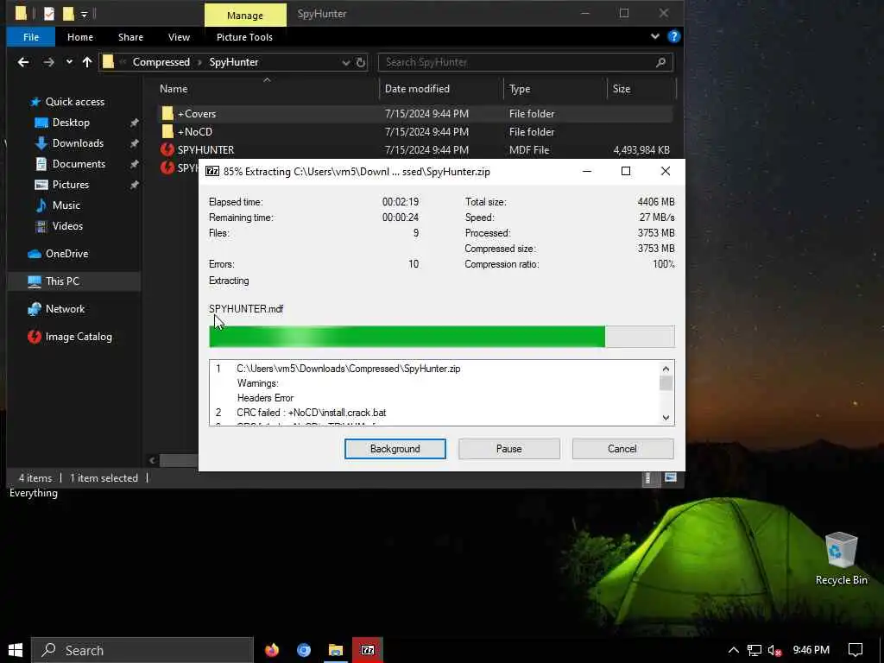Open Desktop in navigation pane
The image size is (884, 663).
pyautogui.click(x=71, y=123)
